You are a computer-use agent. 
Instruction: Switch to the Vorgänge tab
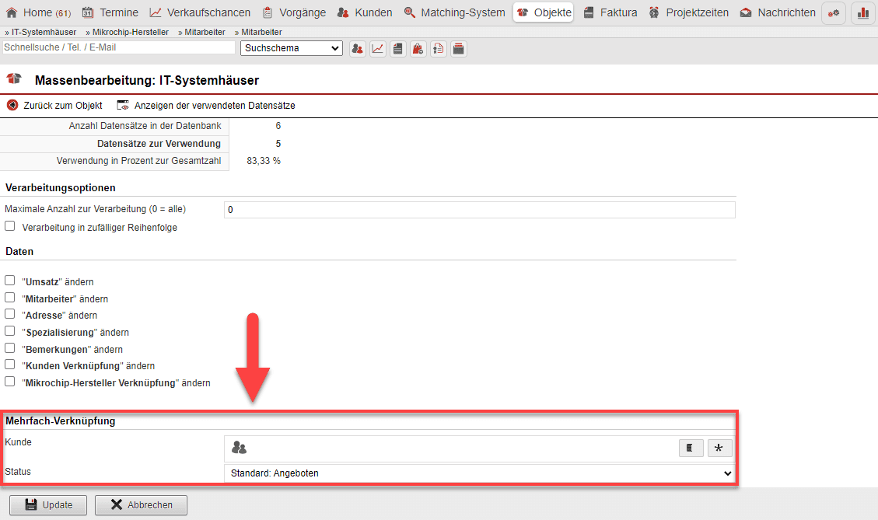[x=294, y=12]
